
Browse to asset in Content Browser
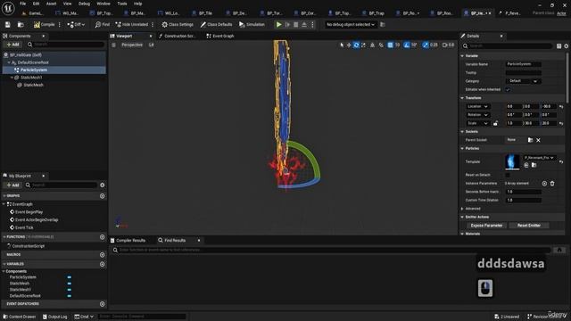[21, 24]
